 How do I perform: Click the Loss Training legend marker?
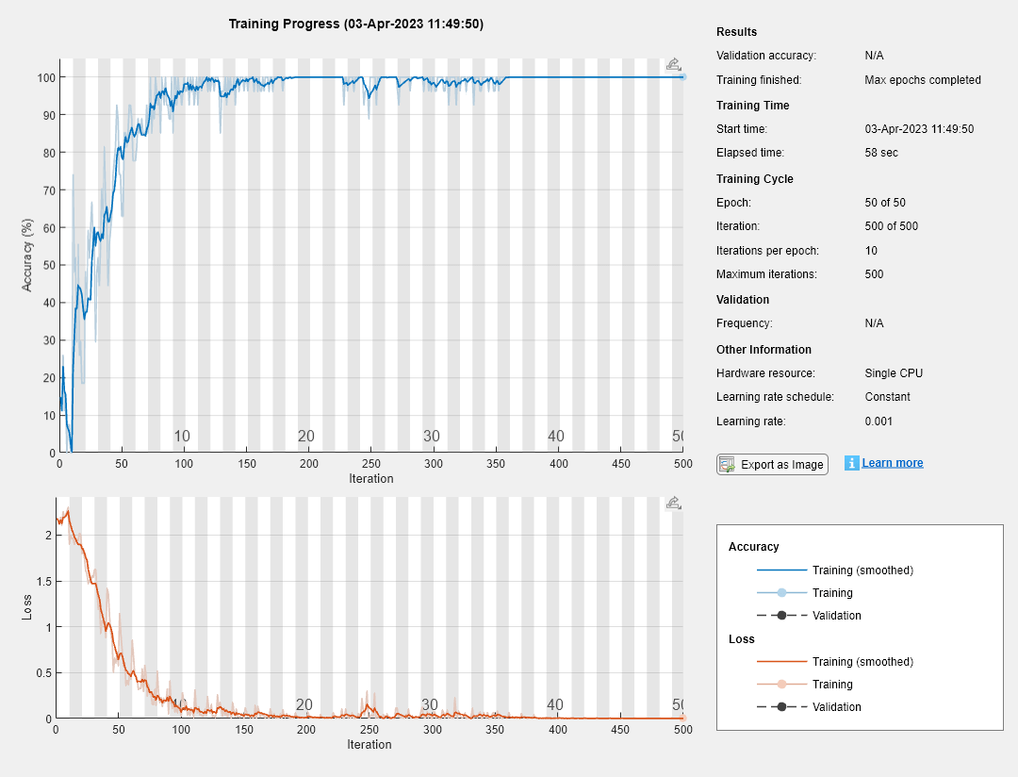coord(781,684)
